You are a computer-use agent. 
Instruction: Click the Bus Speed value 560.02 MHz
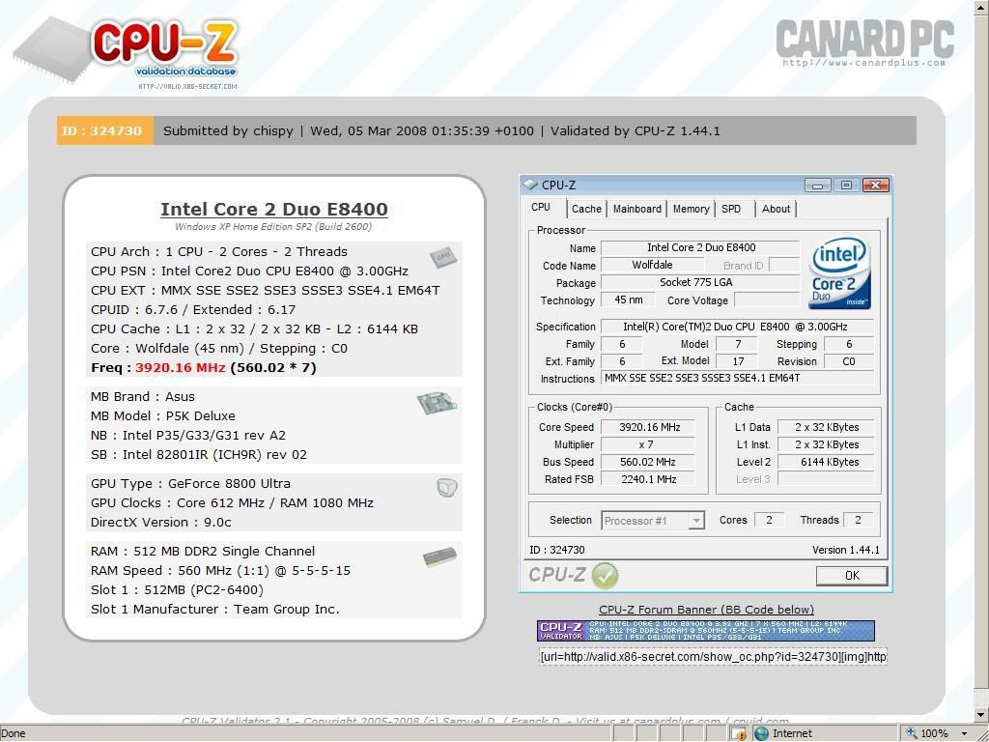tap(648, 462)
